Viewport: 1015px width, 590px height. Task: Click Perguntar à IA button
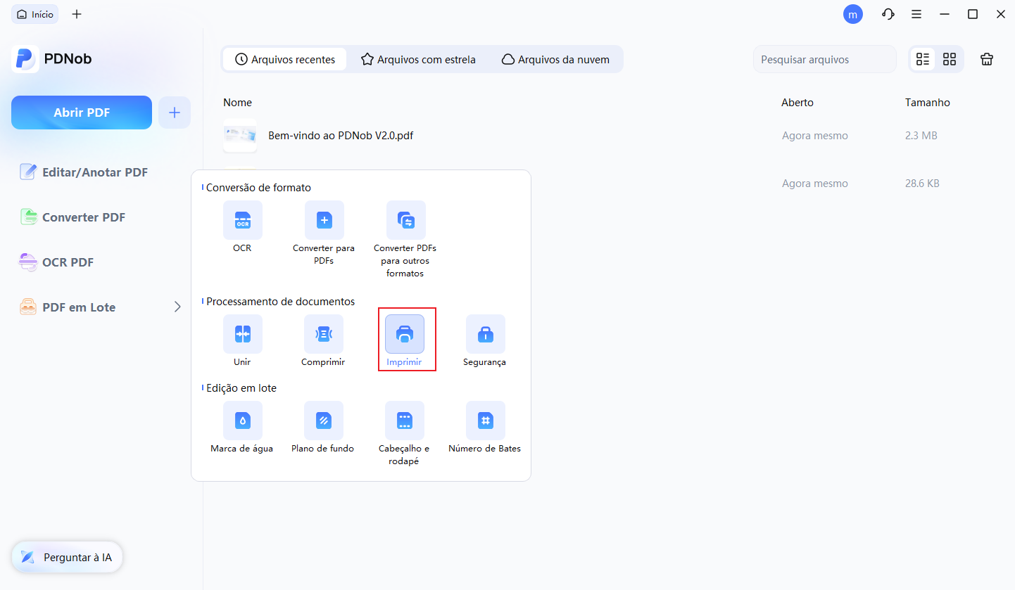tap(67, 558)
